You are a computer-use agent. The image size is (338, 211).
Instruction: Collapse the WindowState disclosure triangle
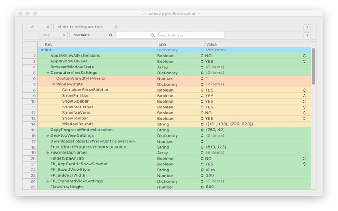tap(54, 84)
